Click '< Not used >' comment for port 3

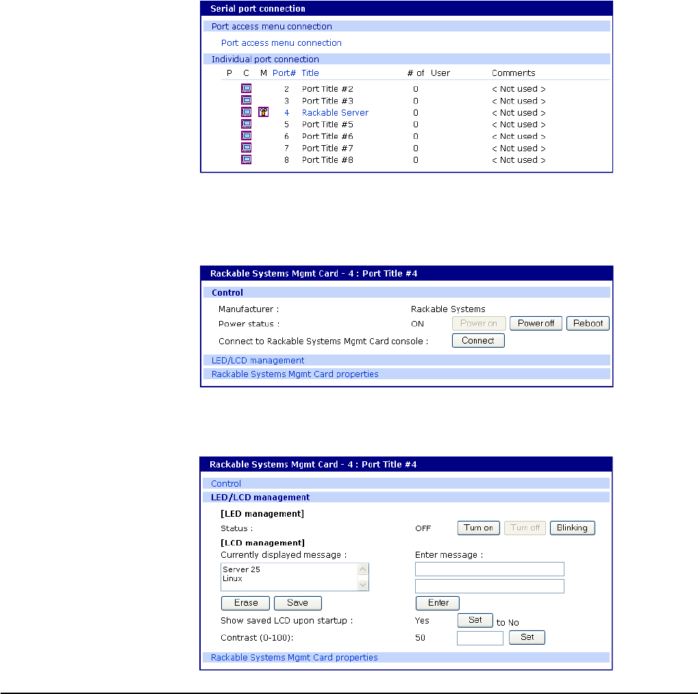519,101
